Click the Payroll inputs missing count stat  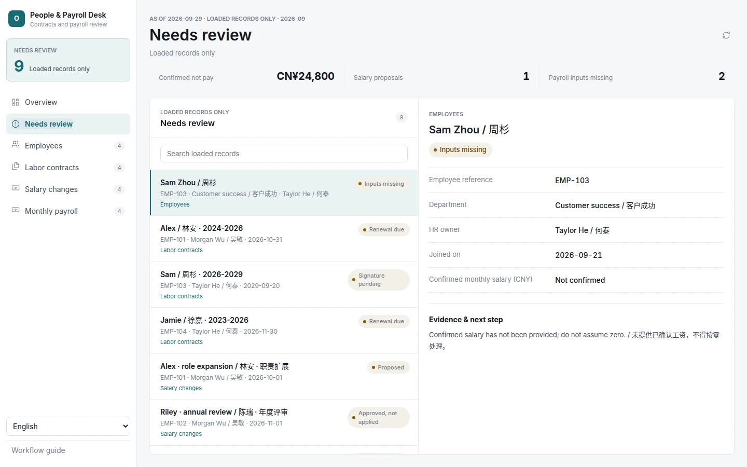click(637, 77)
